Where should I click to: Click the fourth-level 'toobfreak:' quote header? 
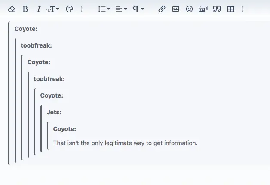[x=49, y=79]
